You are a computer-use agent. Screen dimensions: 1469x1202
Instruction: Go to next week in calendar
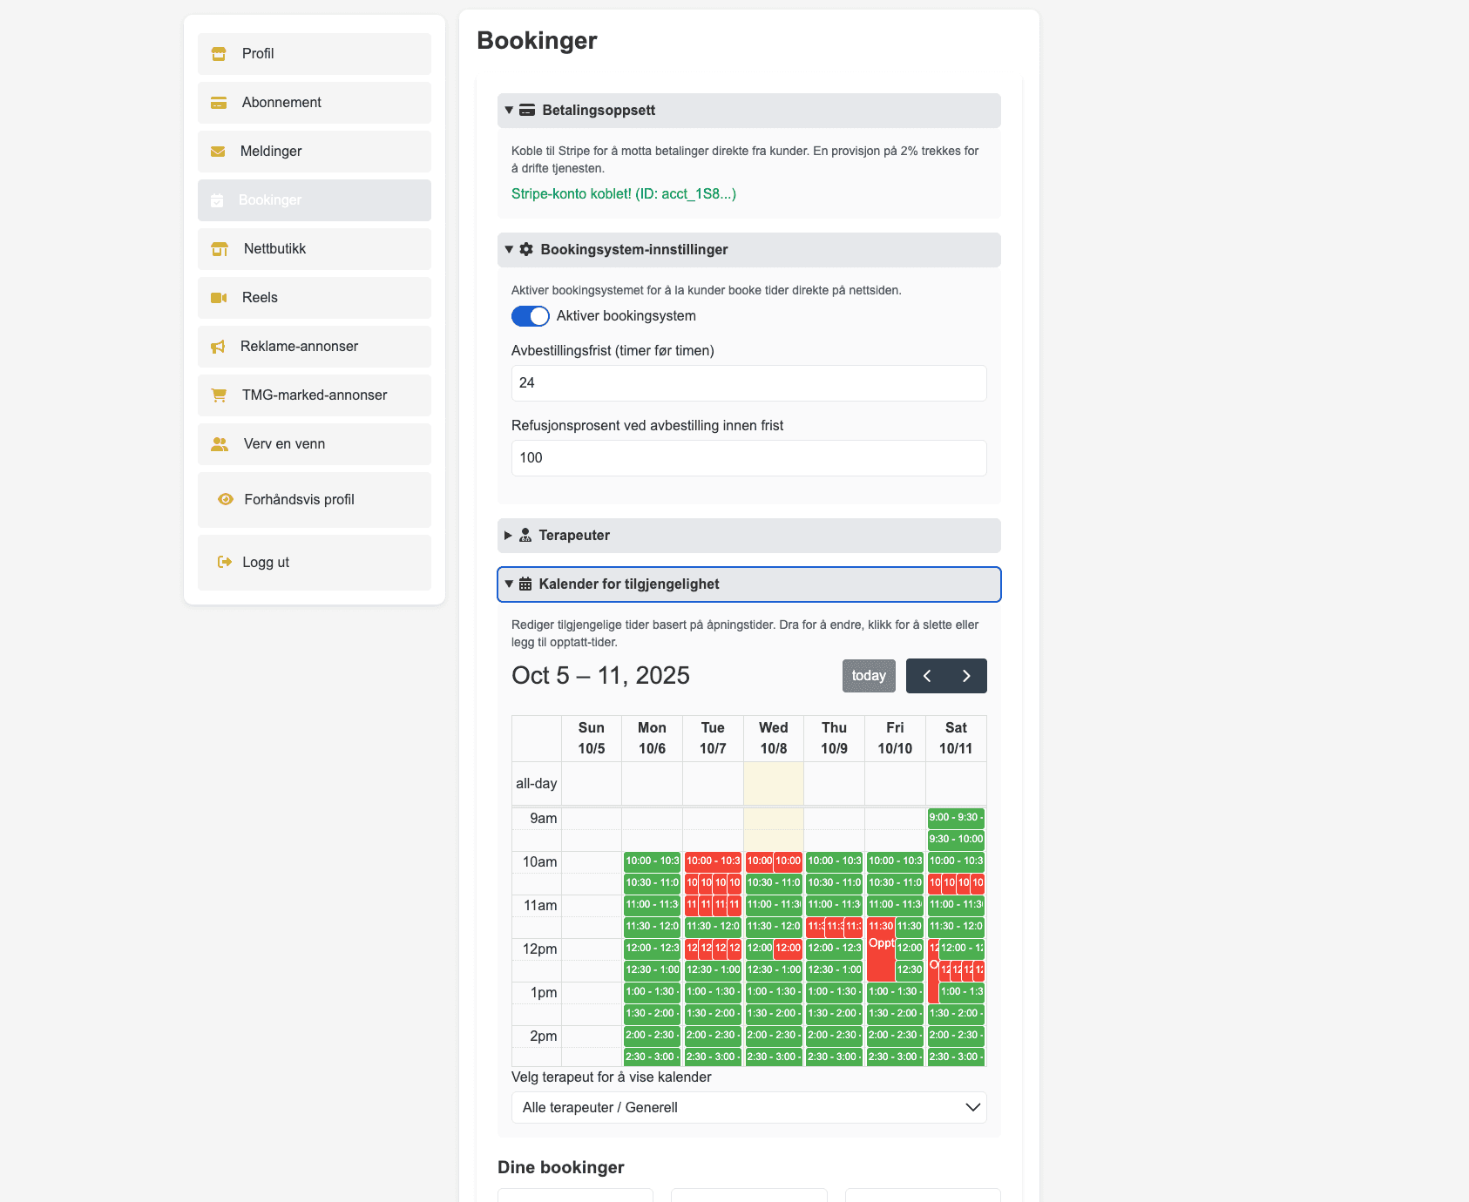(966, 676)
